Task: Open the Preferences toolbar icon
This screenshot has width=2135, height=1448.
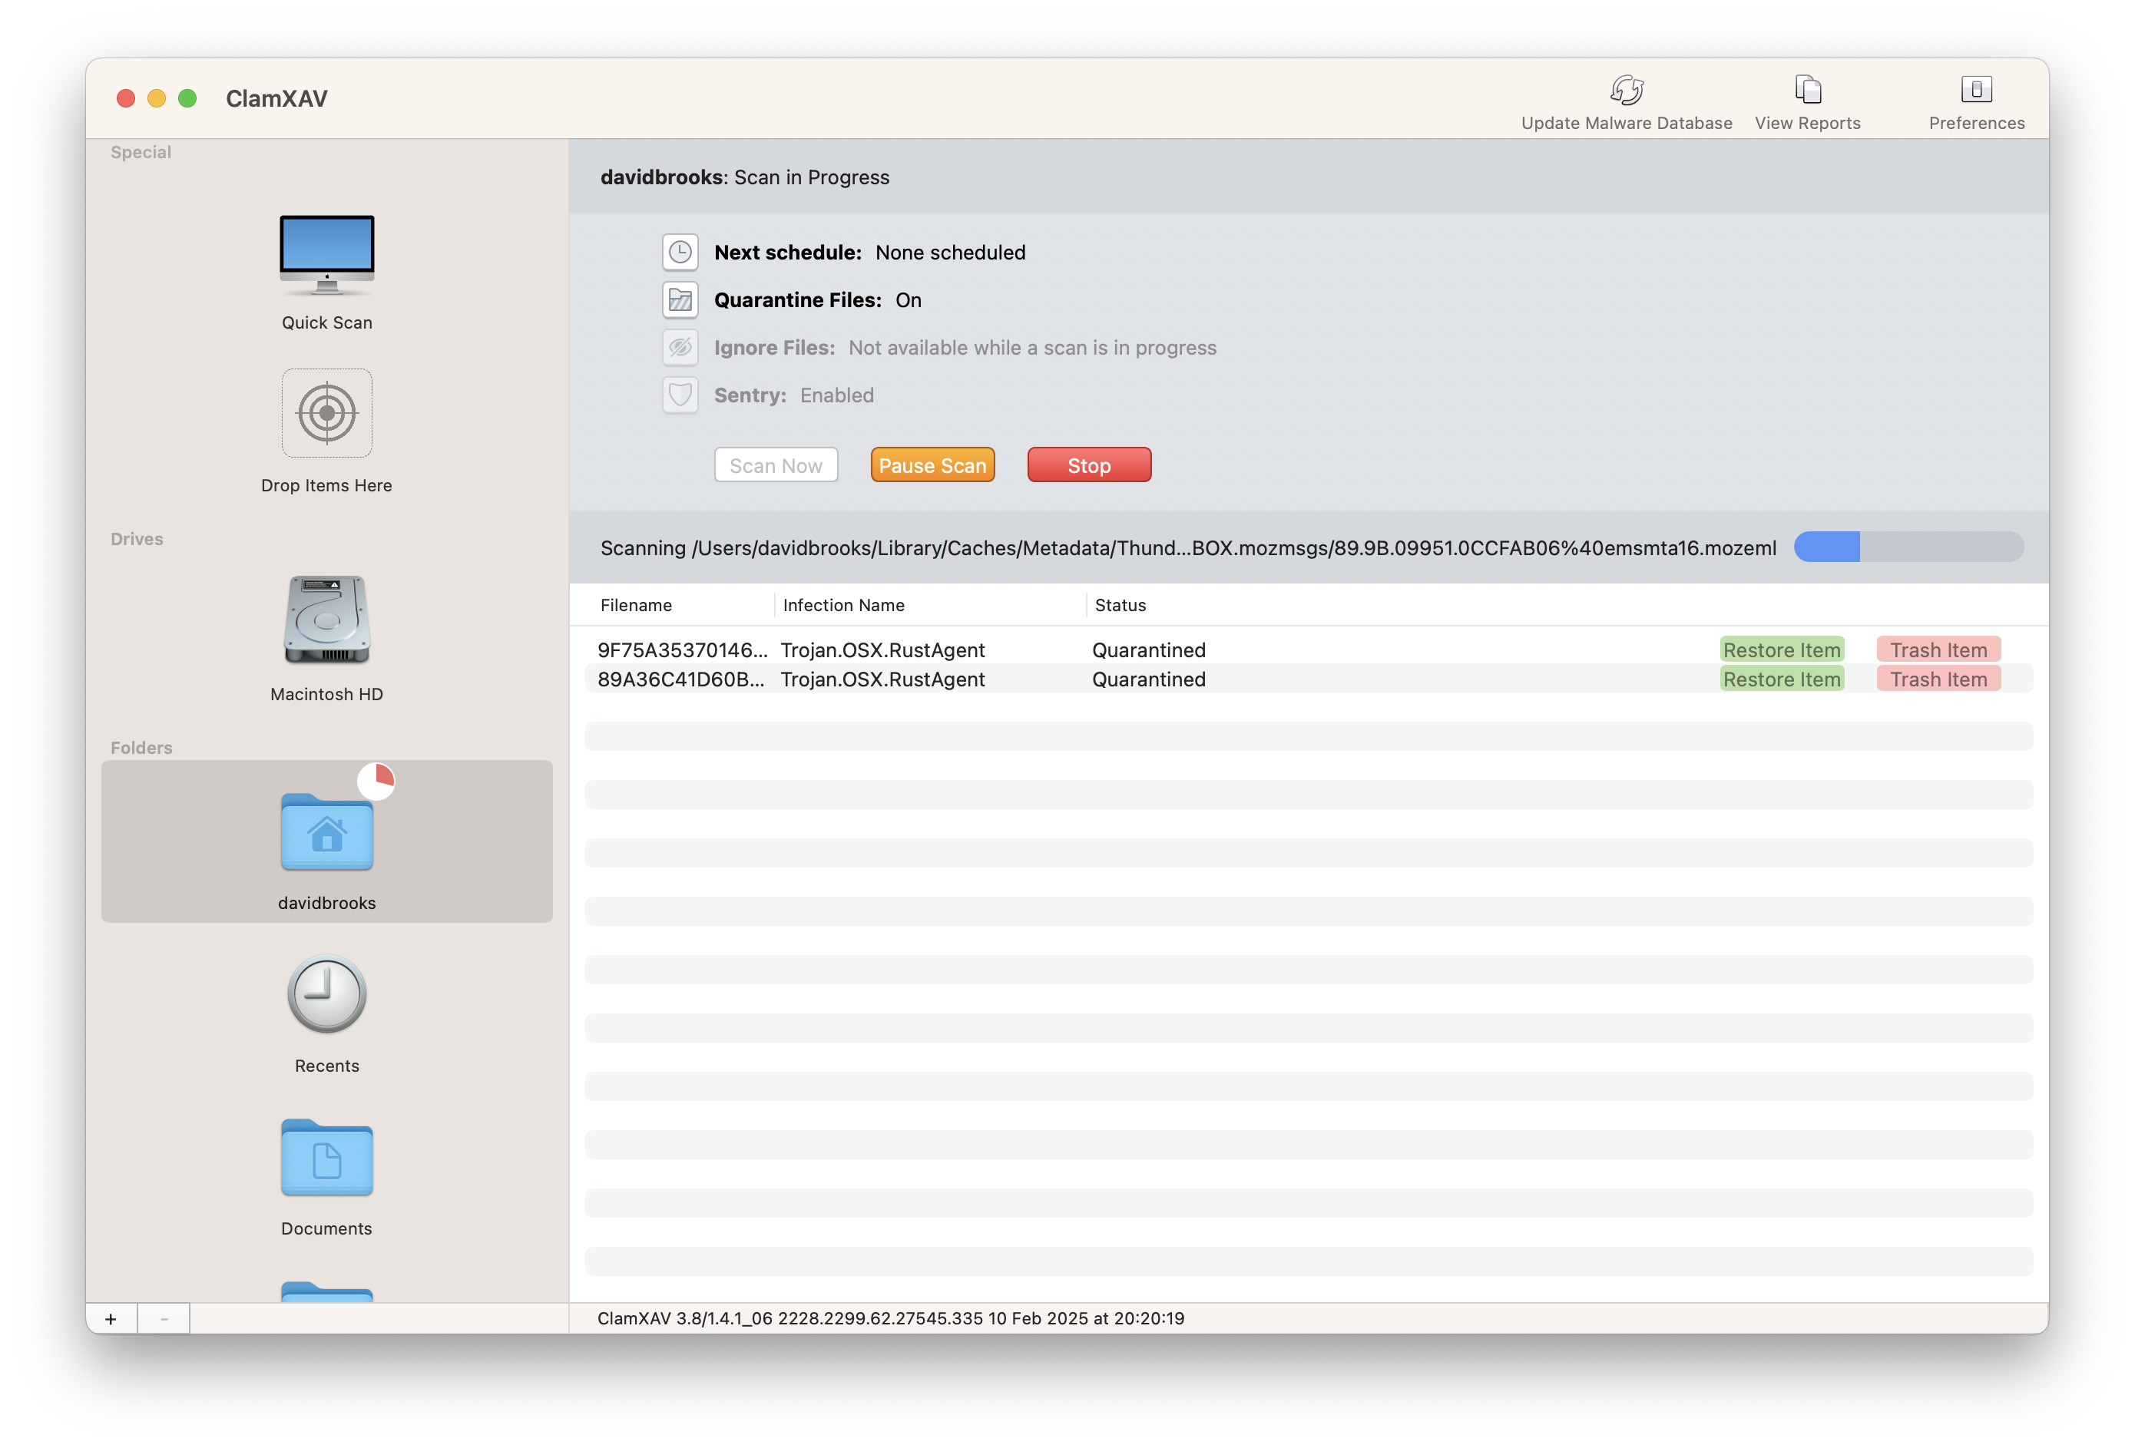Action: [x=1976, y=89]
